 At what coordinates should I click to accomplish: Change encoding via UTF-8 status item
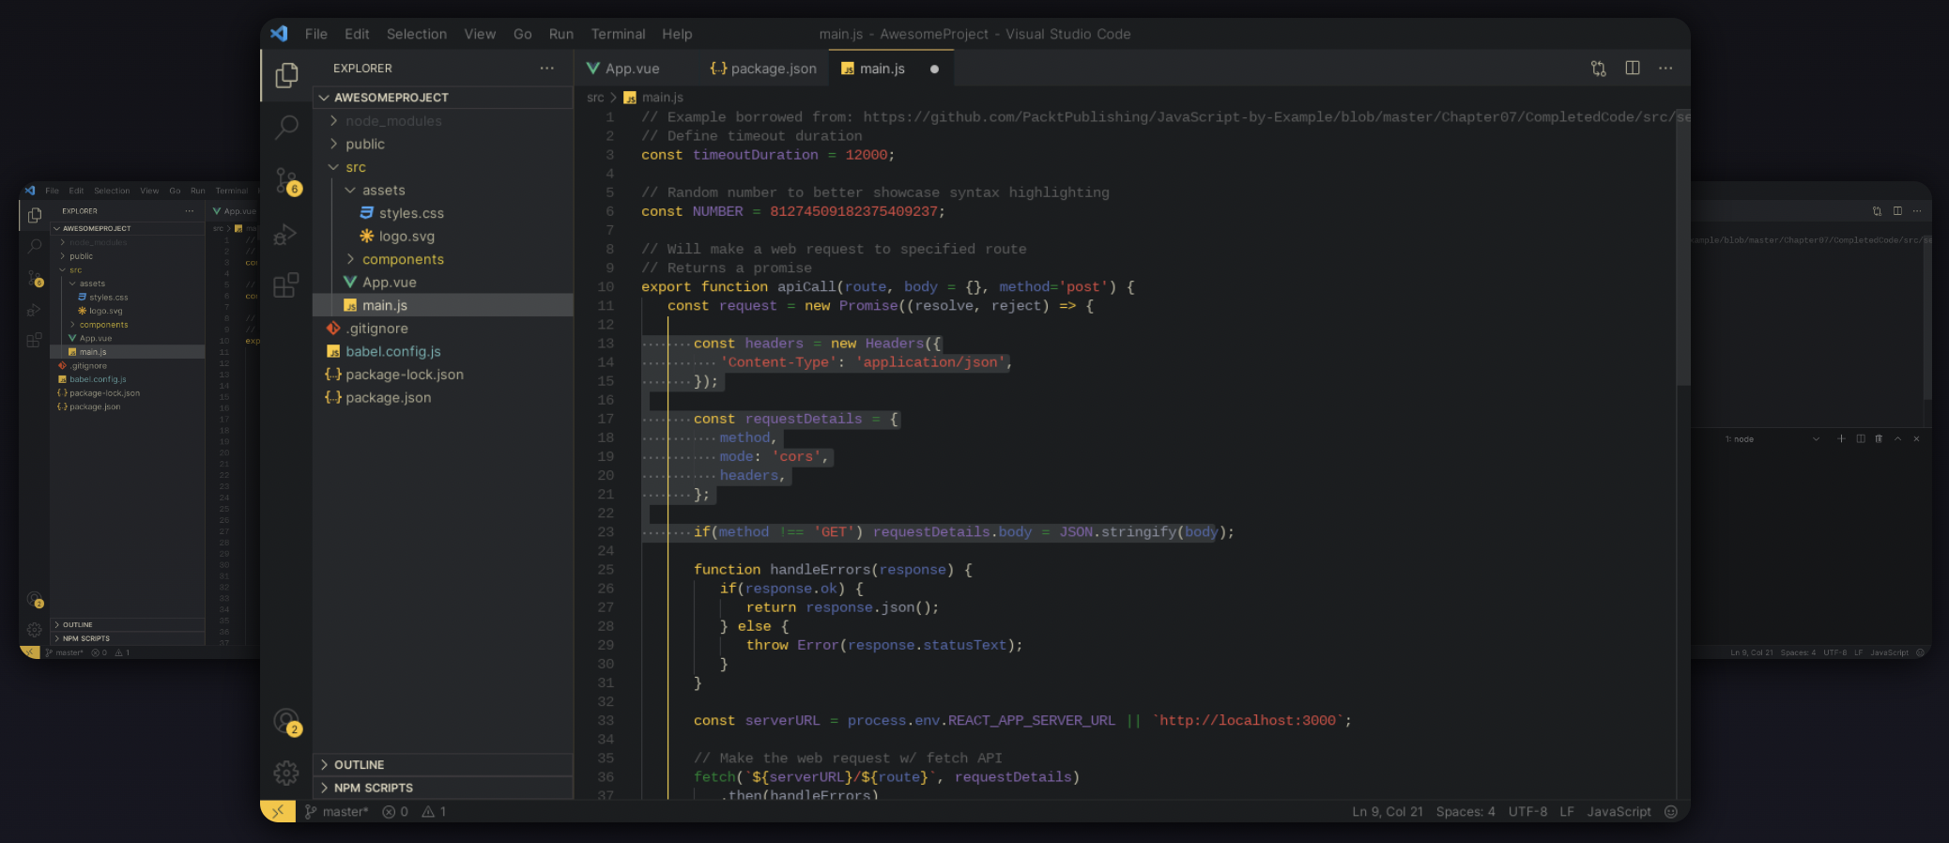1527,812
